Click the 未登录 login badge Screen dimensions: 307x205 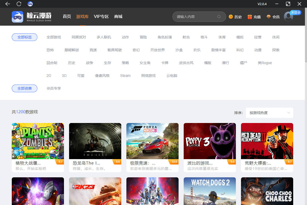[295, 13]
